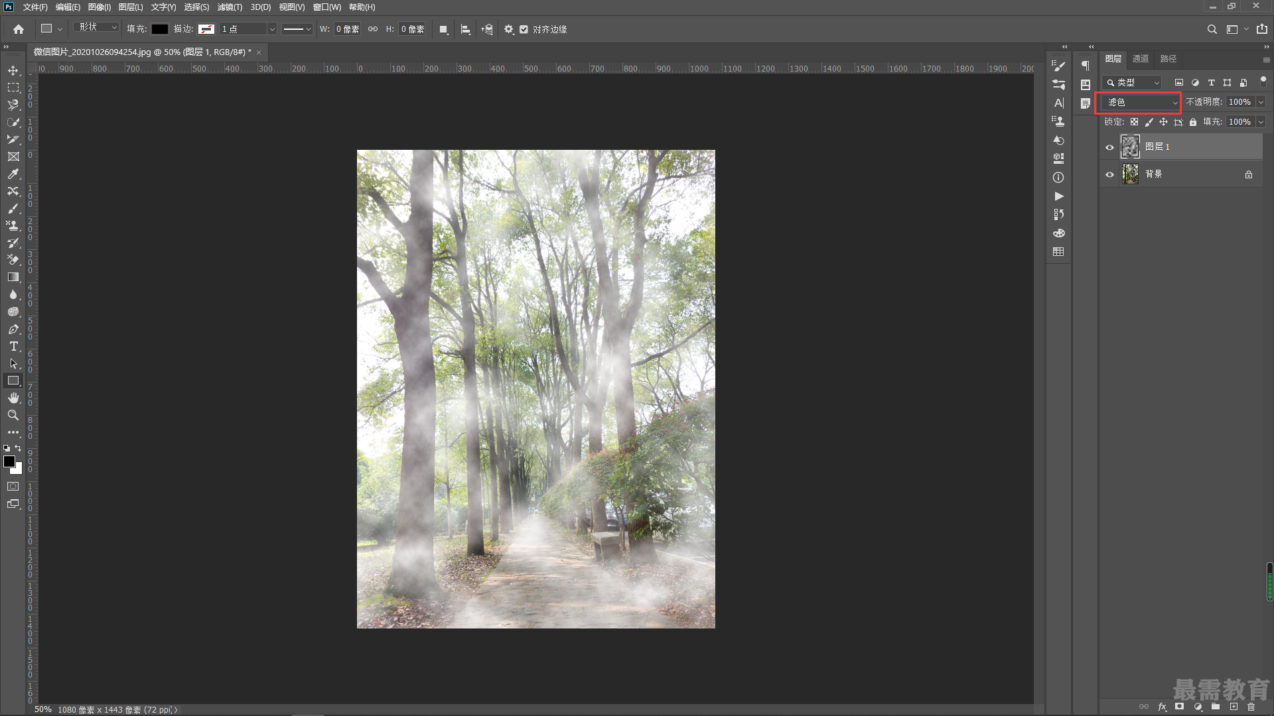Open path arrangement icon in options bar
Image resolution: width=1274 pixels, height=716 pixels.
pos(488,29)
